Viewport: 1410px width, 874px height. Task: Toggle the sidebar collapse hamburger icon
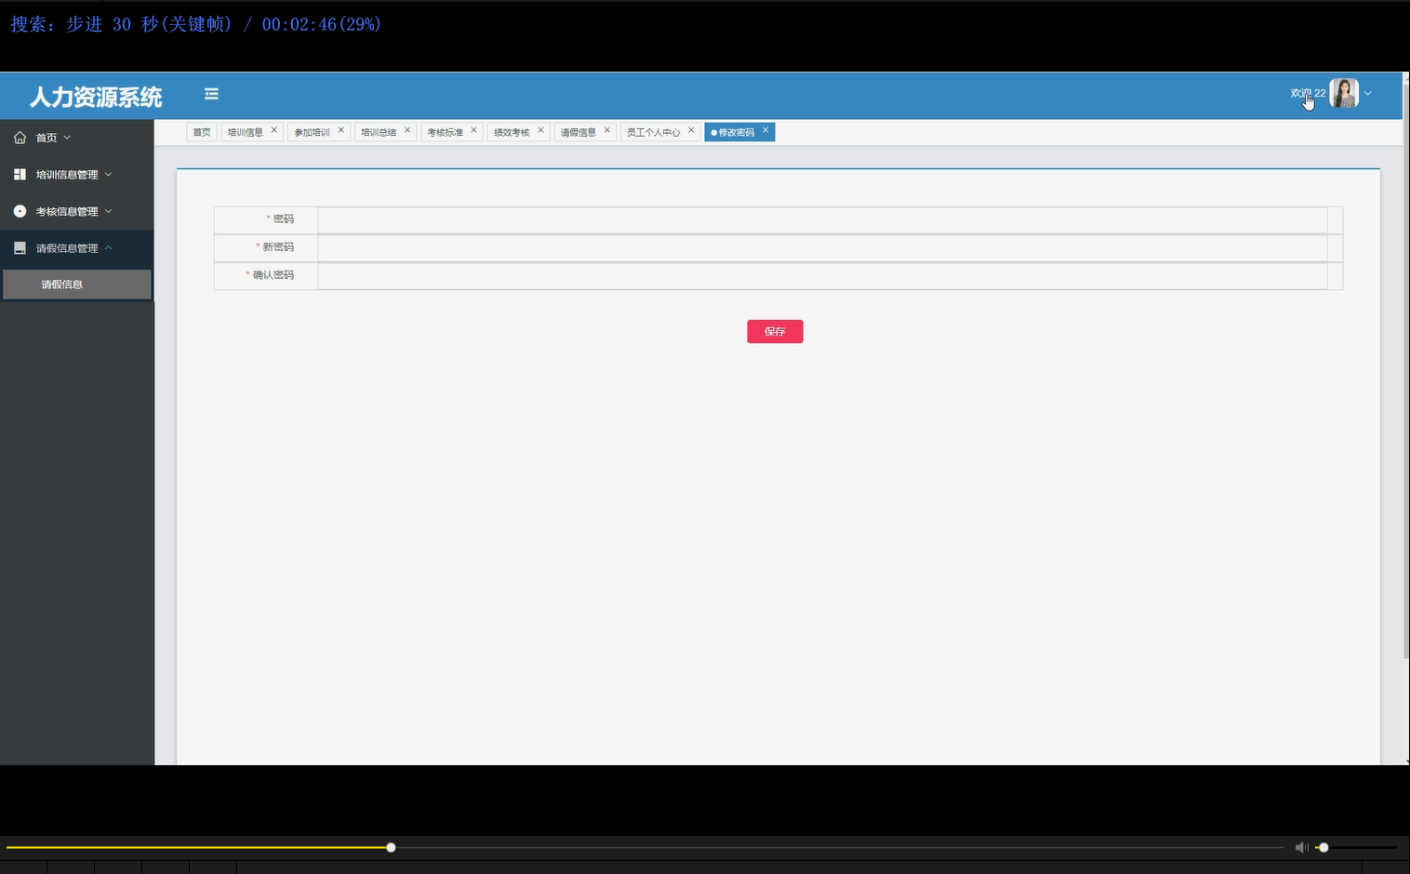(x=211, y=94)
